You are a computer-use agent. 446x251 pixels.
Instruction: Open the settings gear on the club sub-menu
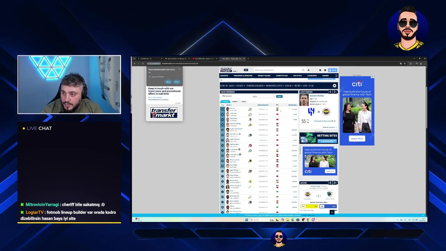(x=334, y=86)
